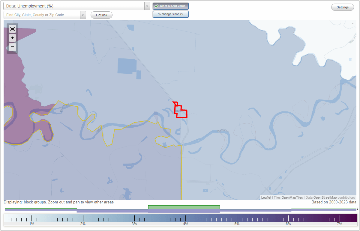The height and width of the screenshot is (231, 360).
Task: Click the green histogram bar above legend
Action: pyautogui.click(x=184, y=207)
